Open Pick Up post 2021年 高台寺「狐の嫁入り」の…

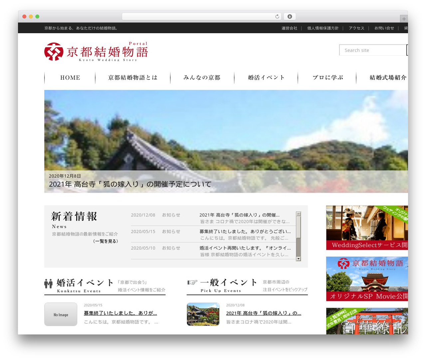264,313
